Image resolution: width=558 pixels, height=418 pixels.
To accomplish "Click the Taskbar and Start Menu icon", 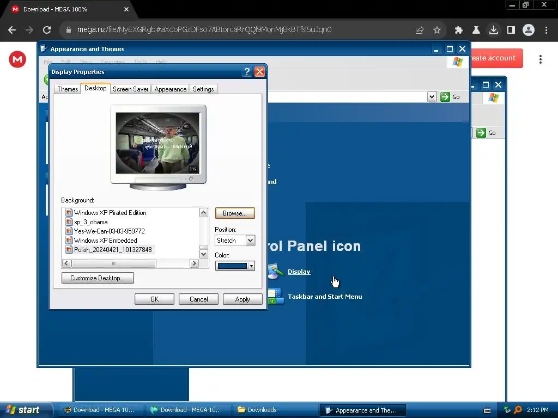I will tap(276, 297).
